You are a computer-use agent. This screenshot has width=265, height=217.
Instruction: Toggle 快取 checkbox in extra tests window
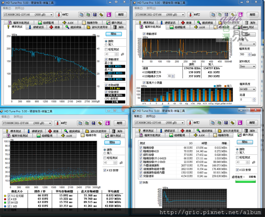coord(141,182)
